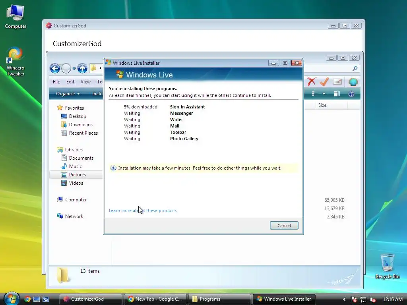Image resolution: width=407 pixels, height=305 pixels.
Task: Open the Computer desktop icon
Action: point(16,17)
